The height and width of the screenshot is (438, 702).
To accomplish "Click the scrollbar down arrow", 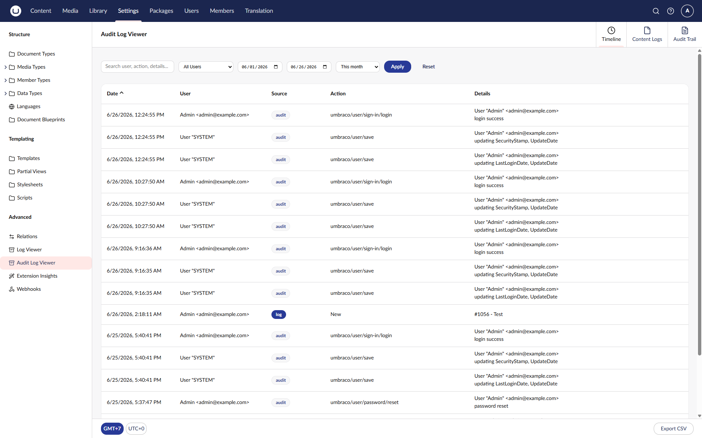I will (699, 416).
